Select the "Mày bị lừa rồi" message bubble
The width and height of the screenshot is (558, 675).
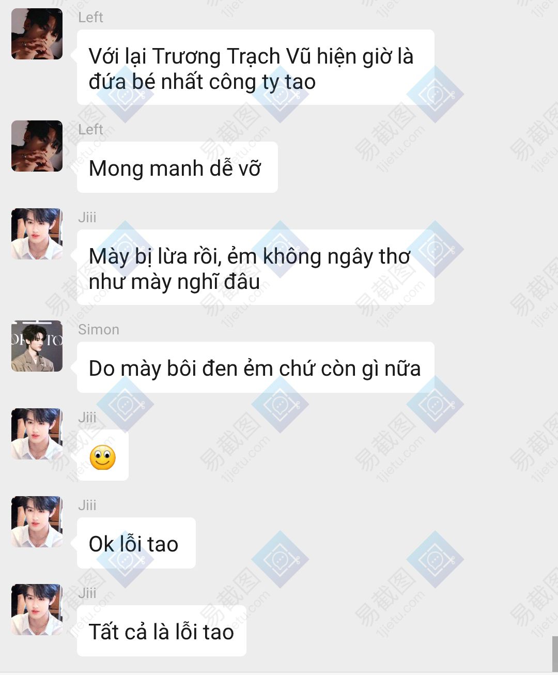(x=255, y=267)
